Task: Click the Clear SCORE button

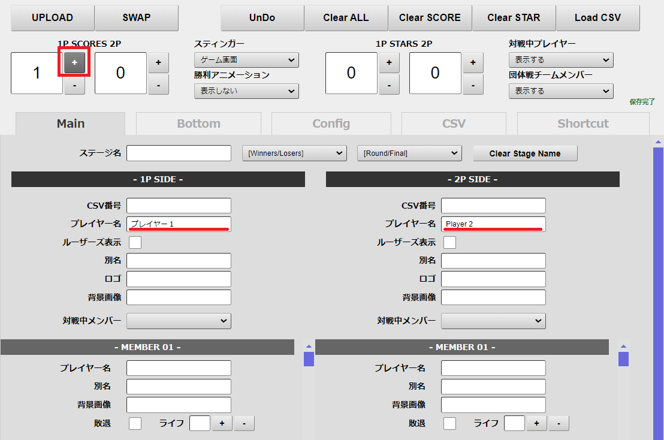Action: tap(430, 18)
